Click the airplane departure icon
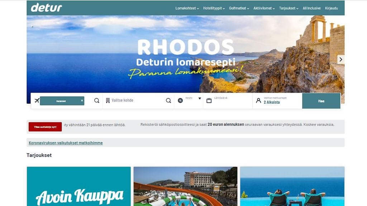The height and width of the screenshot is (206, 367). (37, 100)
